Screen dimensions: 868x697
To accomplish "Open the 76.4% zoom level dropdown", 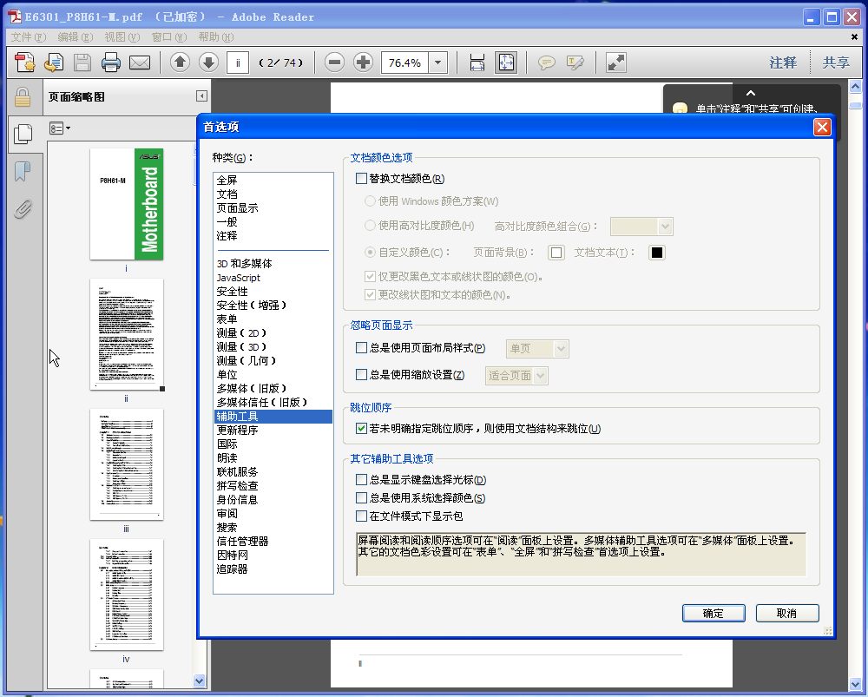I will pyautogui.click(x=438, y=62).
